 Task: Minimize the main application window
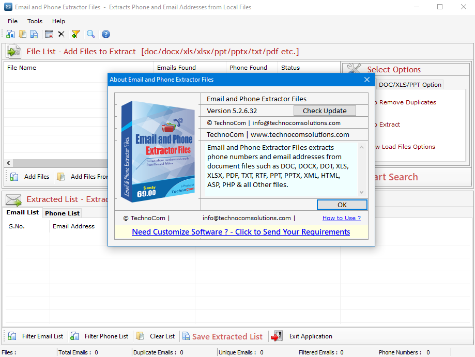pos(417,7)
